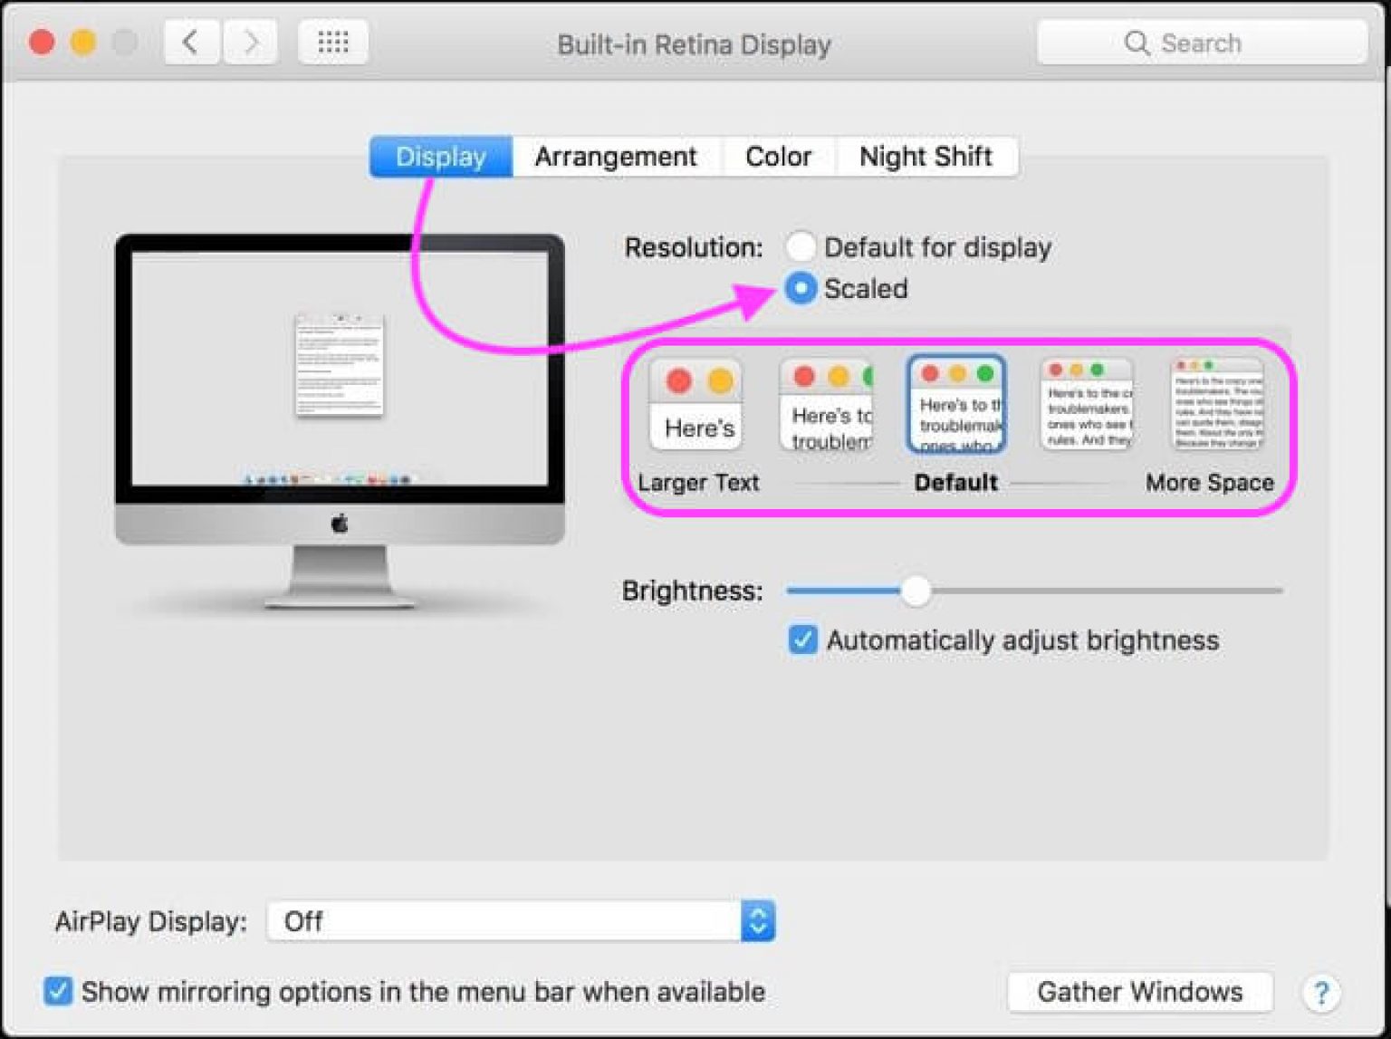Click the search magnifier icon

[1136, 43]
